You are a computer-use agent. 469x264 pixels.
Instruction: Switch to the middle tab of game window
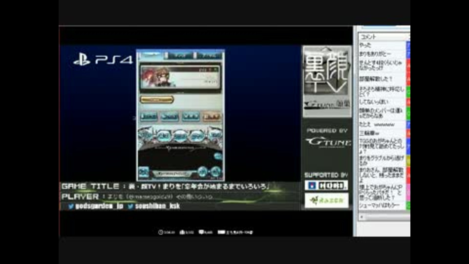[x=180, y=55]
